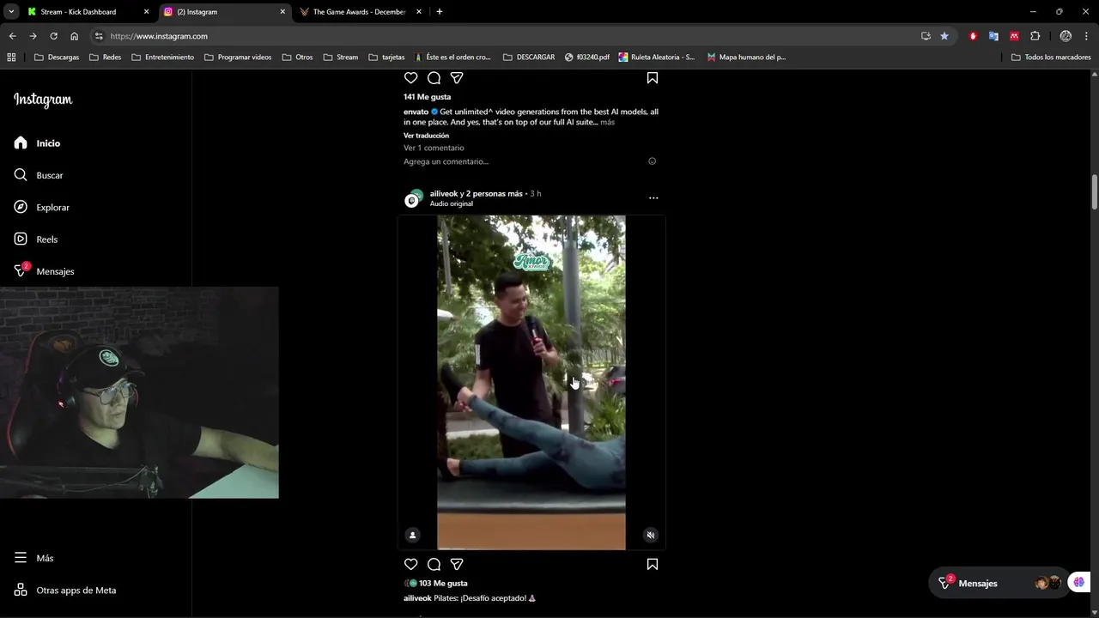Open the 141 Me gusta likes list

[427, 97]
